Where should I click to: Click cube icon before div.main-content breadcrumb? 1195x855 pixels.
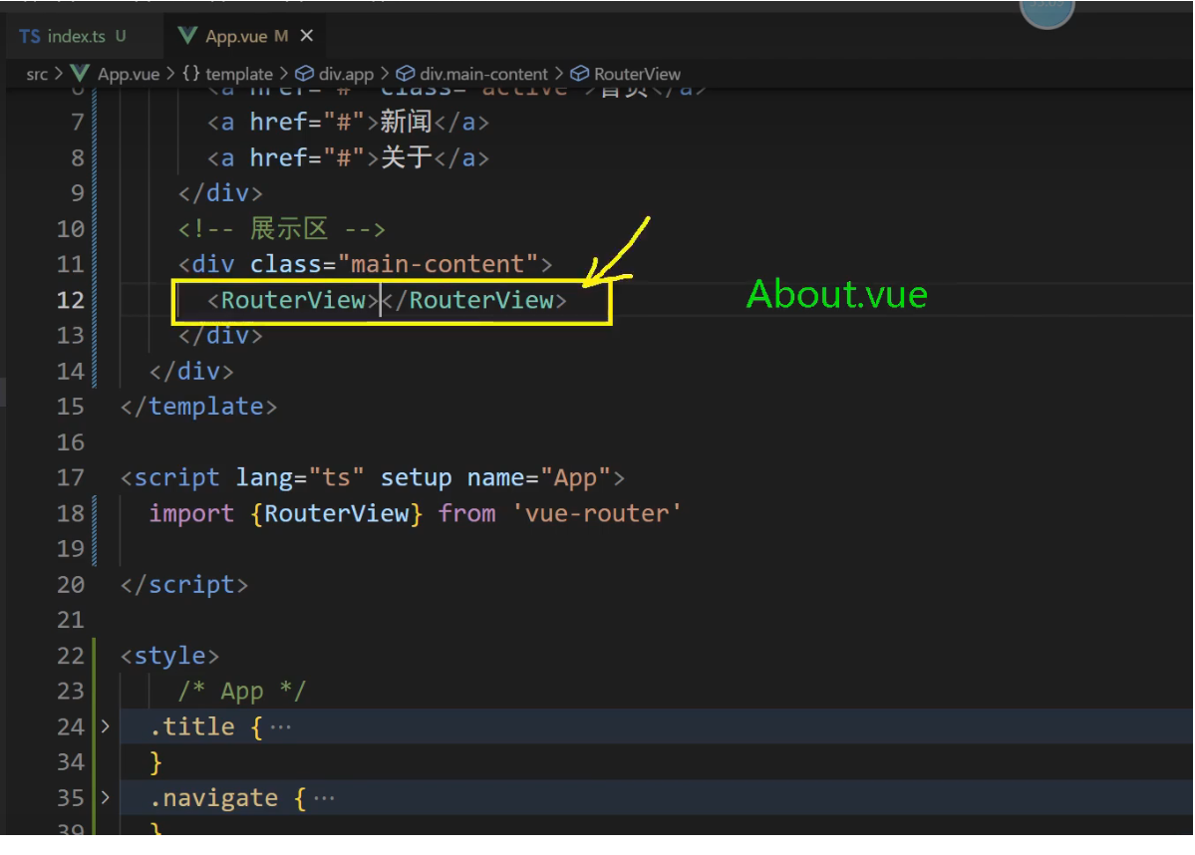tap(406, 73)
